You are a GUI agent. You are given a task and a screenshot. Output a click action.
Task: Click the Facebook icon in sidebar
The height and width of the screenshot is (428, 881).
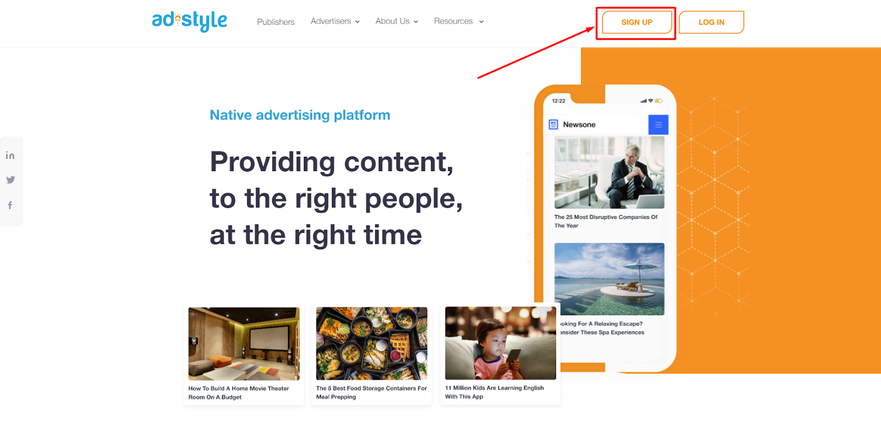tap(10, 205)
